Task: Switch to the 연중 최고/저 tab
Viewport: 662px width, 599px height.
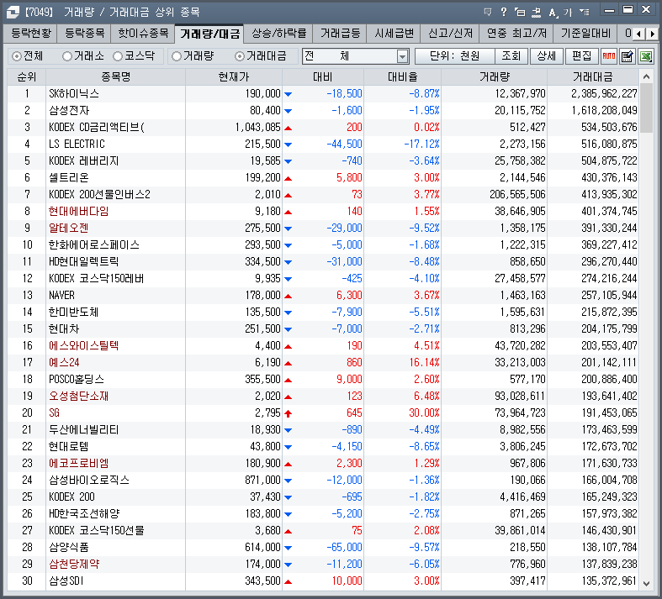Action: 516,34
